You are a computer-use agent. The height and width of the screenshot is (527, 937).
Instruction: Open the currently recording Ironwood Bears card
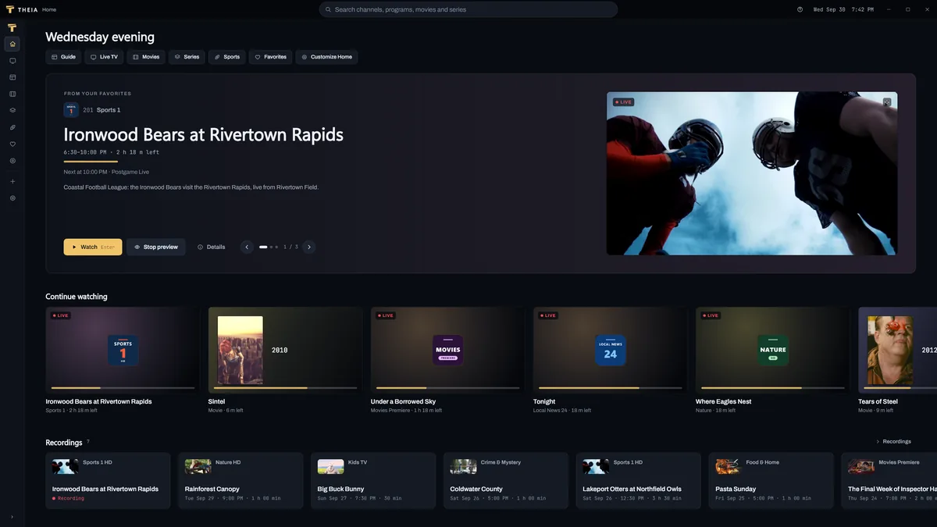coord(108,481)
